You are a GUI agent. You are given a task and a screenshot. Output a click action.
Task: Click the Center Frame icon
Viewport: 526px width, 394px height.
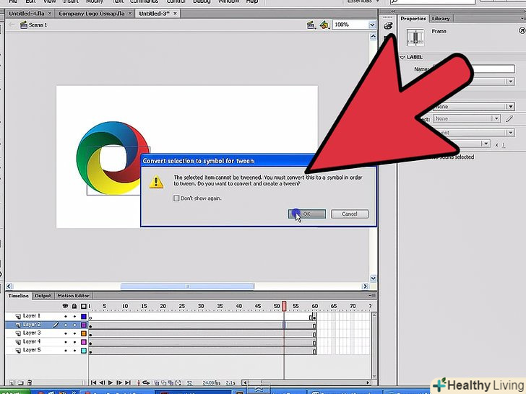click(139, 382)
